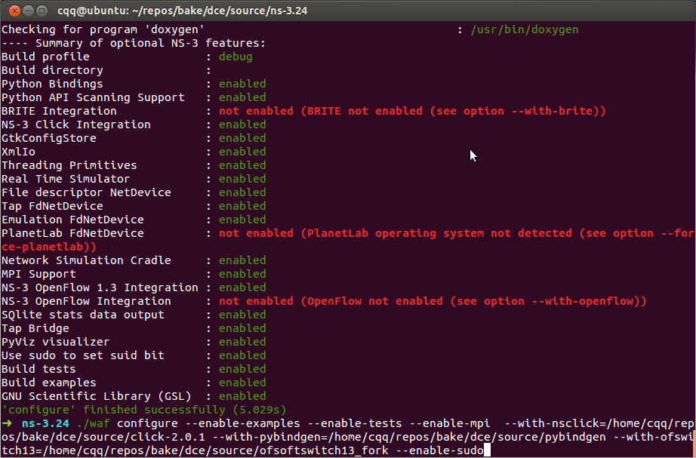Click the terminal cursor block after '--enable-sudo'

click(487, 451)
